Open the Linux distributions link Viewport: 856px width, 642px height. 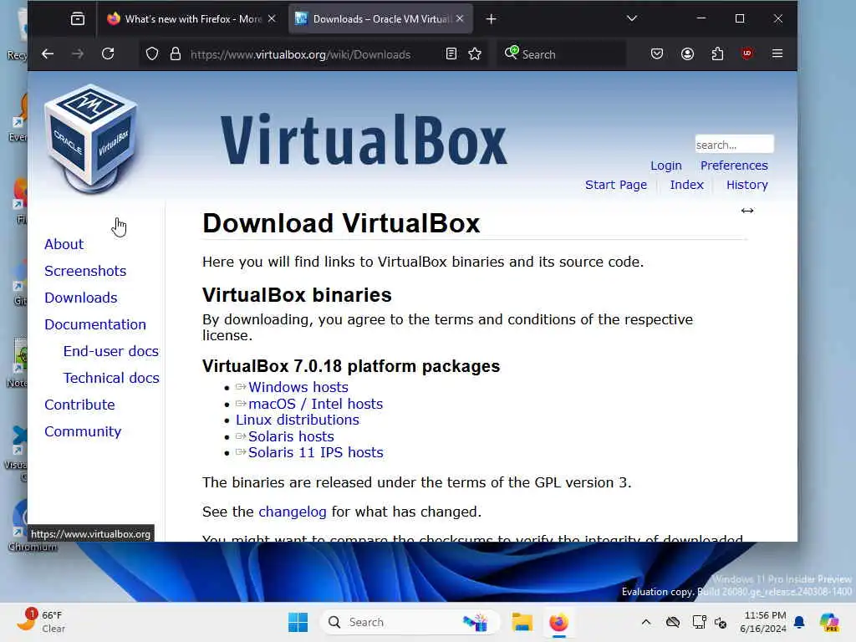pyautogui.click(x=298, y=420)
